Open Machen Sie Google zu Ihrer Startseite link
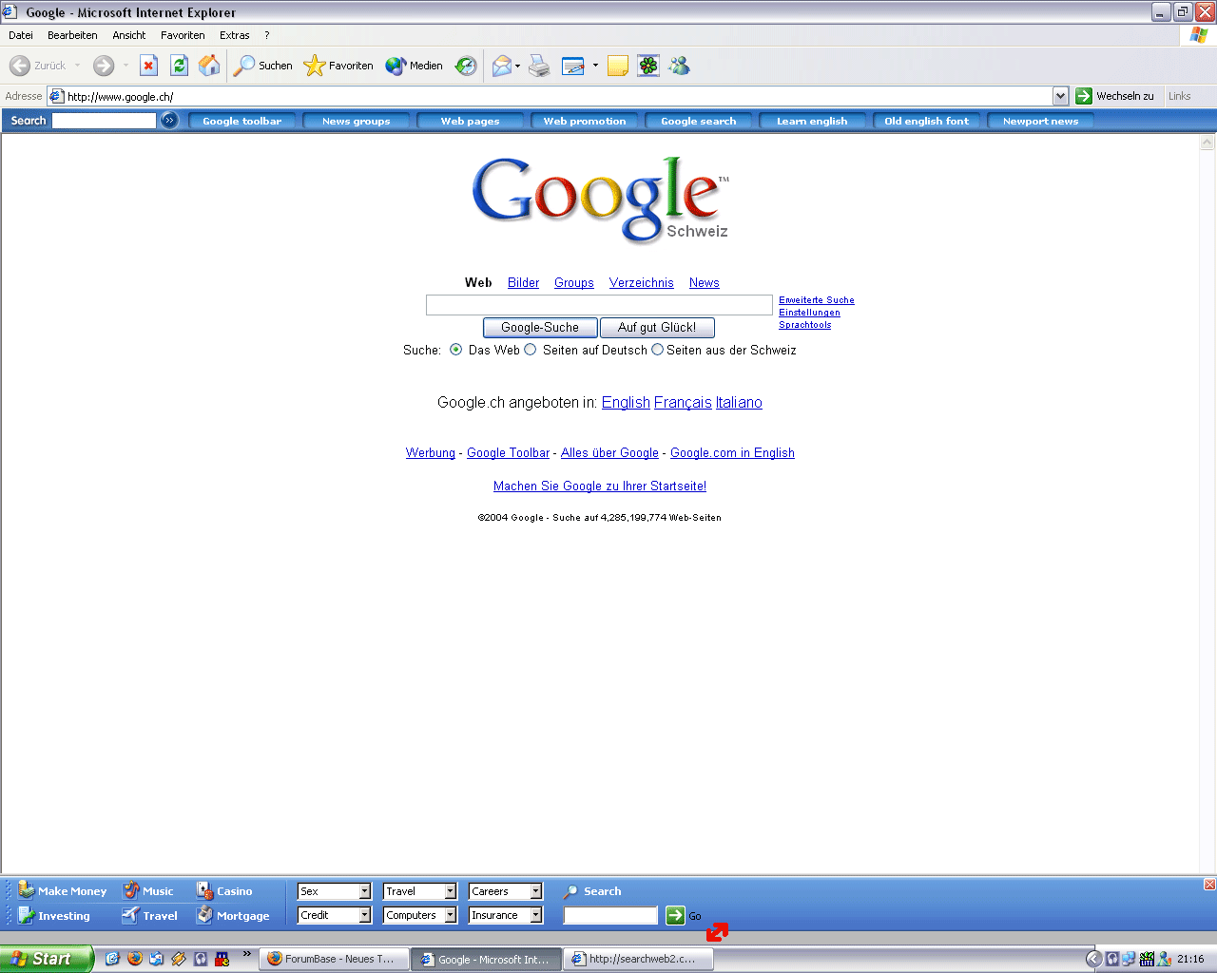Viewport: 1217px width, 973px height. point(600,486)
